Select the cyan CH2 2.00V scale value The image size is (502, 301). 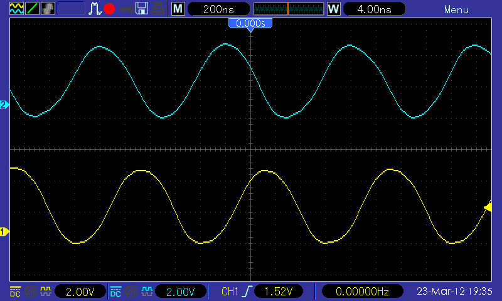click(x=181, y=292)
